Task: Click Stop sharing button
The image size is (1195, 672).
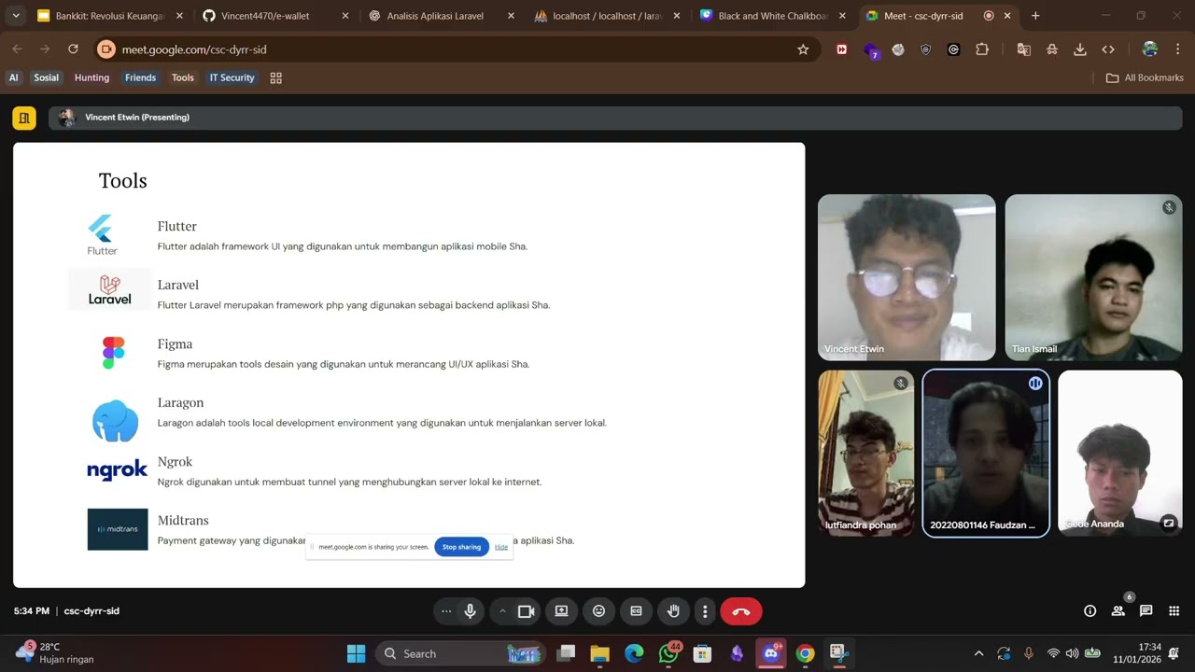Action: pos(461,547)
